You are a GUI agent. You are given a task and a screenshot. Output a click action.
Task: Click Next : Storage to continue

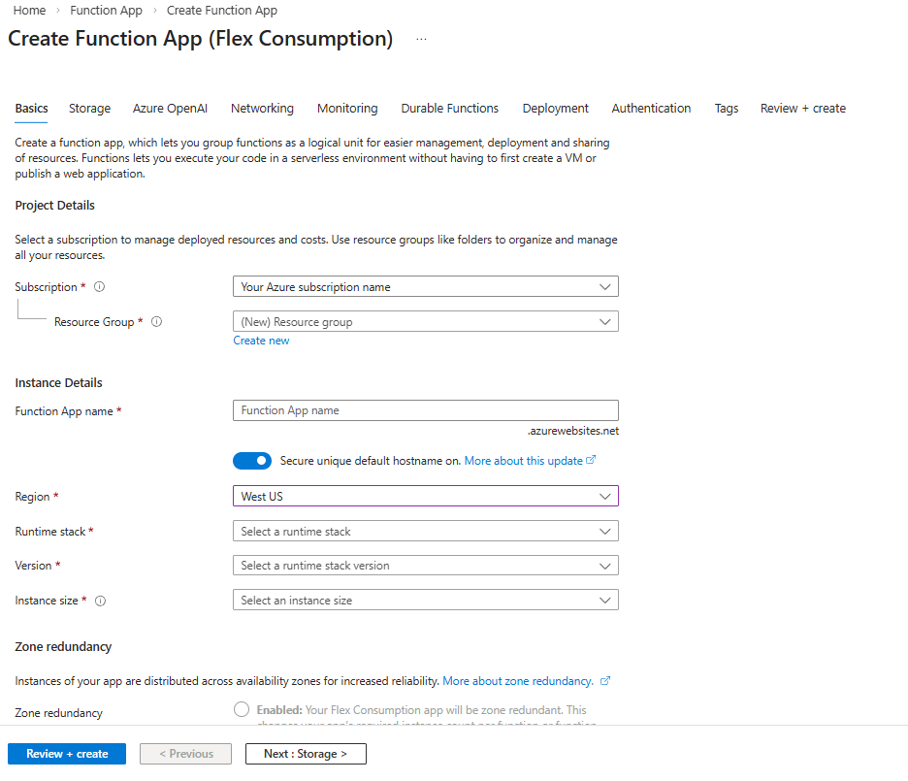click(x=306, y=754)
